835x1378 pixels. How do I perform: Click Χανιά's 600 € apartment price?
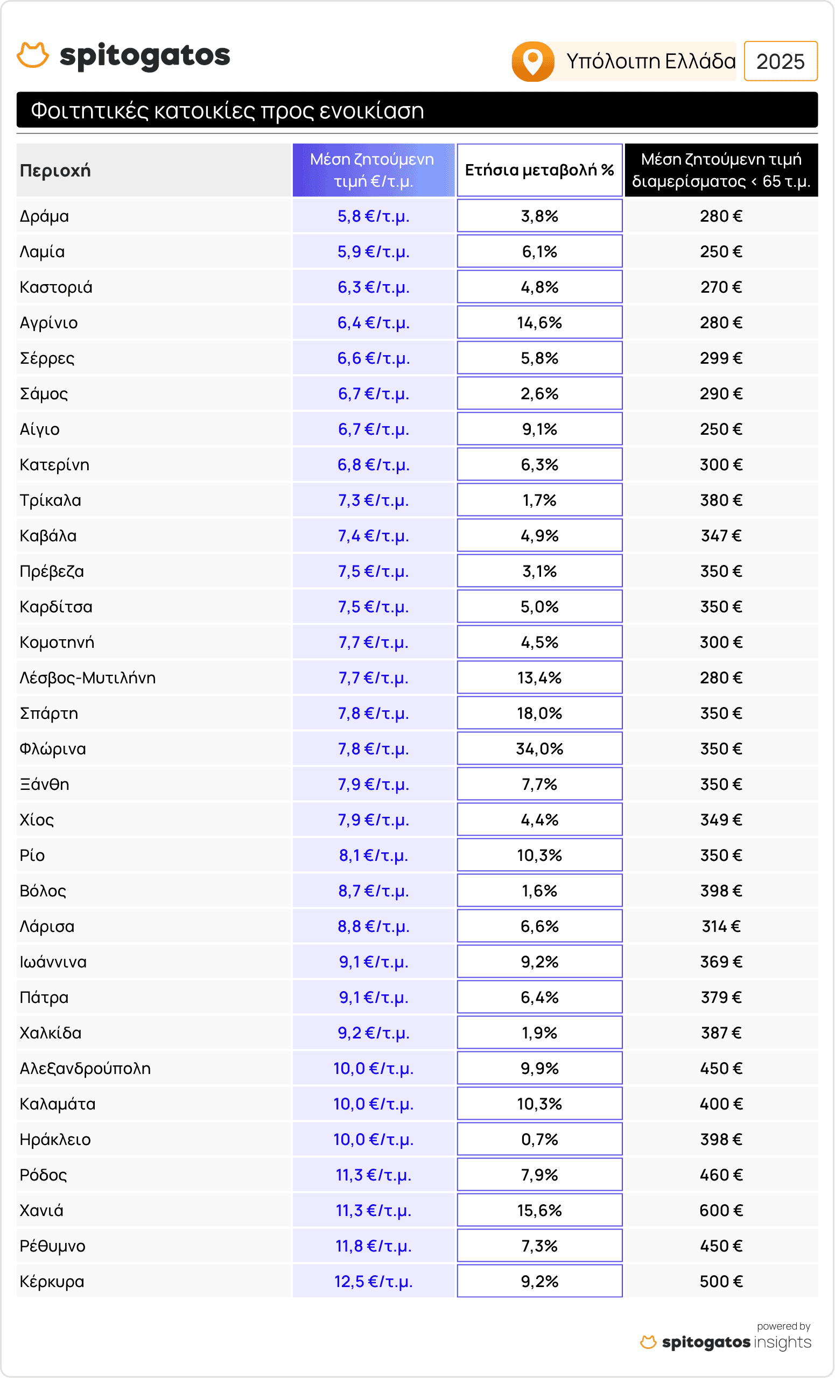pos(721,1210)
